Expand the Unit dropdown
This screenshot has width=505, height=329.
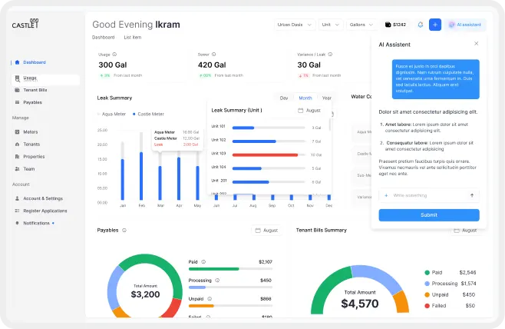[x=331, y=25]
